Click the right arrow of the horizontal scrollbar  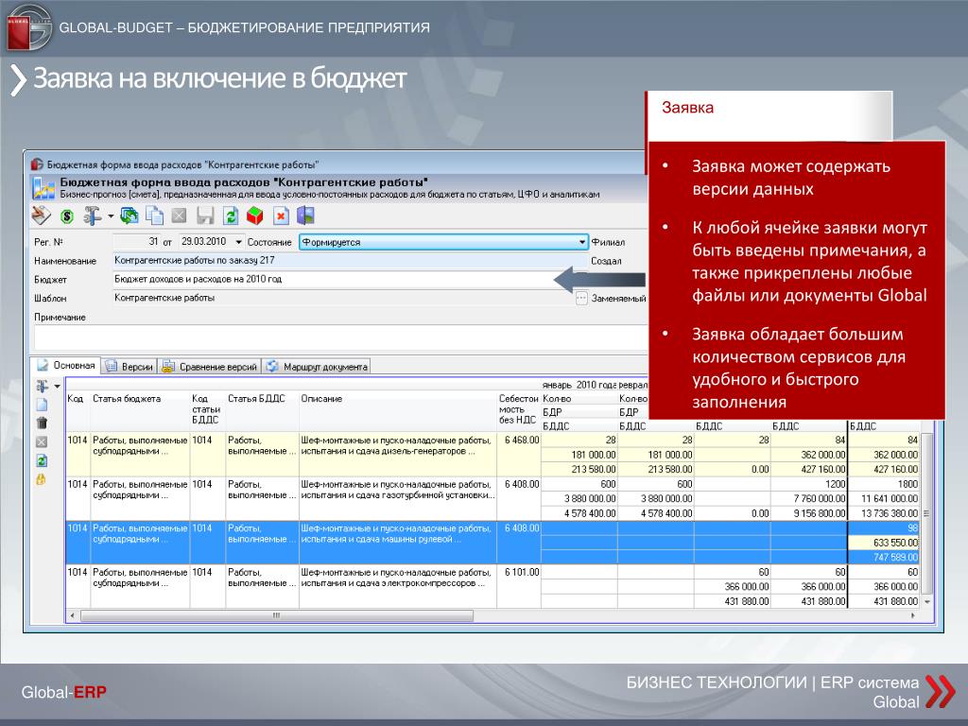(x=912, y=615)
